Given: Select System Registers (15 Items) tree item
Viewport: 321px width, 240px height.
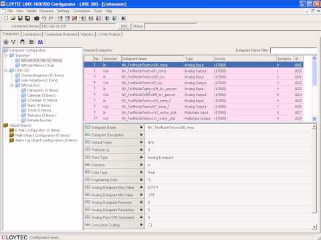Looking at the screenshot, I should point(43,75).
